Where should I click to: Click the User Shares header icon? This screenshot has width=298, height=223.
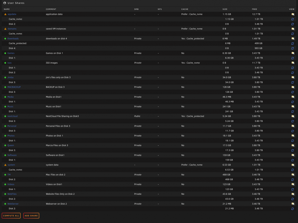tap(5, 3)
